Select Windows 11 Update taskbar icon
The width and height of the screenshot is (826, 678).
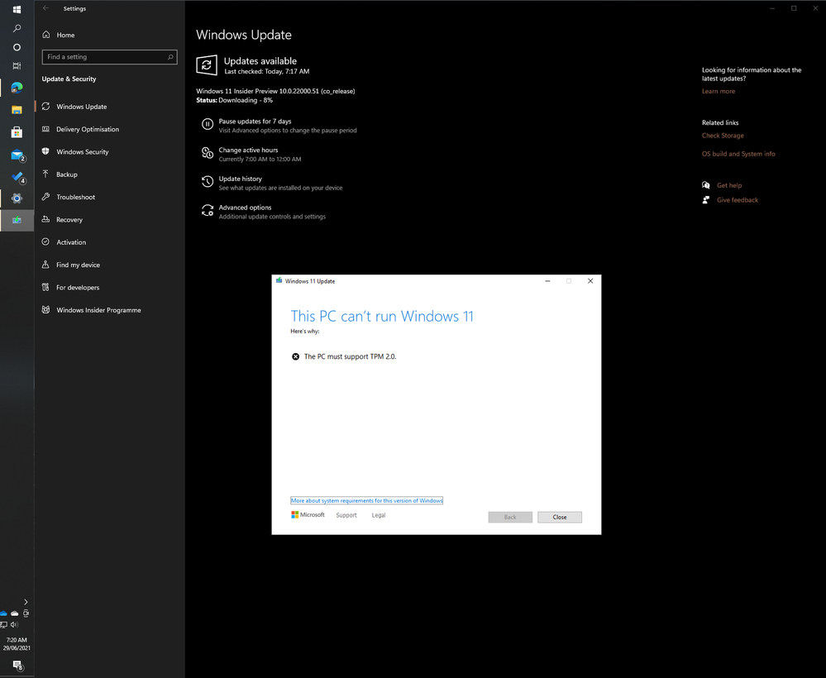[17, 220]
